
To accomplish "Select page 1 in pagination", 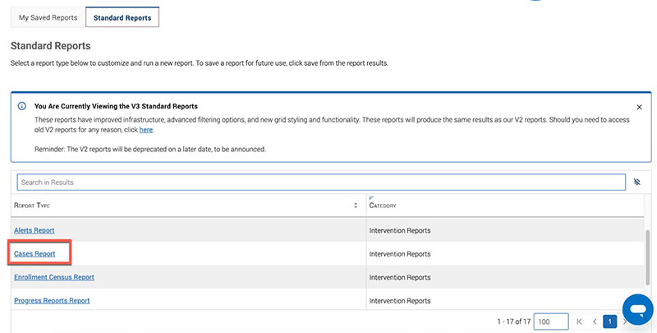I will (609, 321).
